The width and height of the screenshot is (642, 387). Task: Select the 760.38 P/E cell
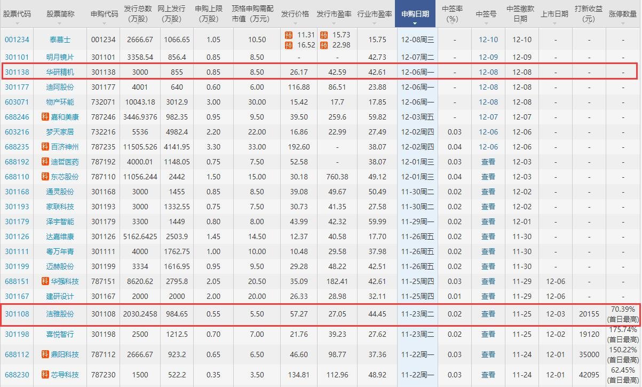[337, 177]
